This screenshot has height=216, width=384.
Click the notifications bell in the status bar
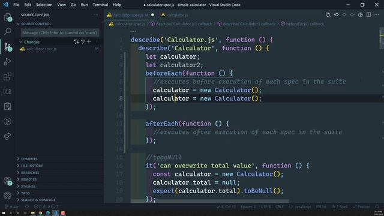(x=377, y=206)
